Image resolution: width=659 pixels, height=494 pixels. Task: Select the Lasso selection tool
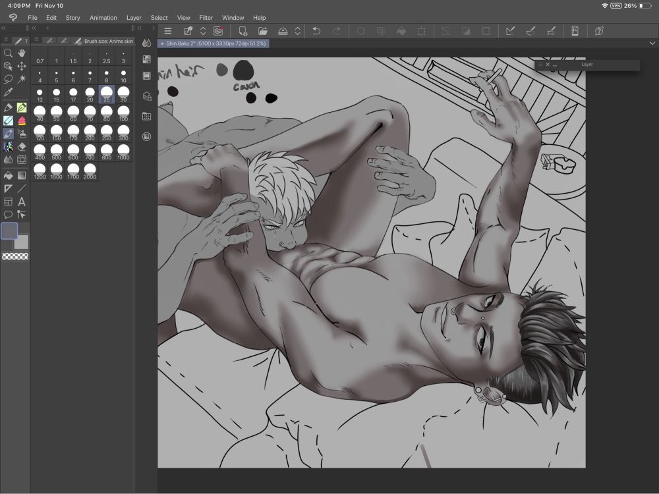[8, 79]
